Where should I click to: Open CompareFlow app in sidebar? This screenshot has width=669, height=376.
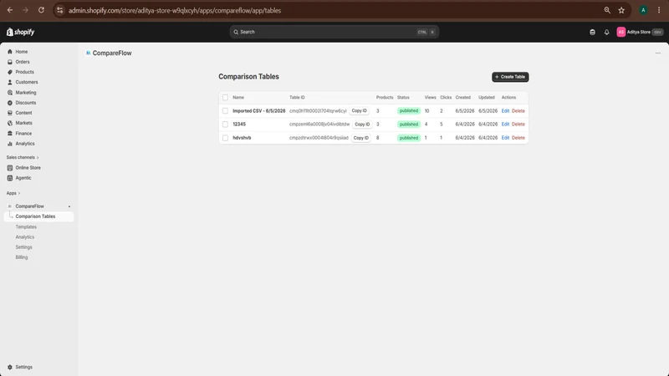tap(29, 206)
